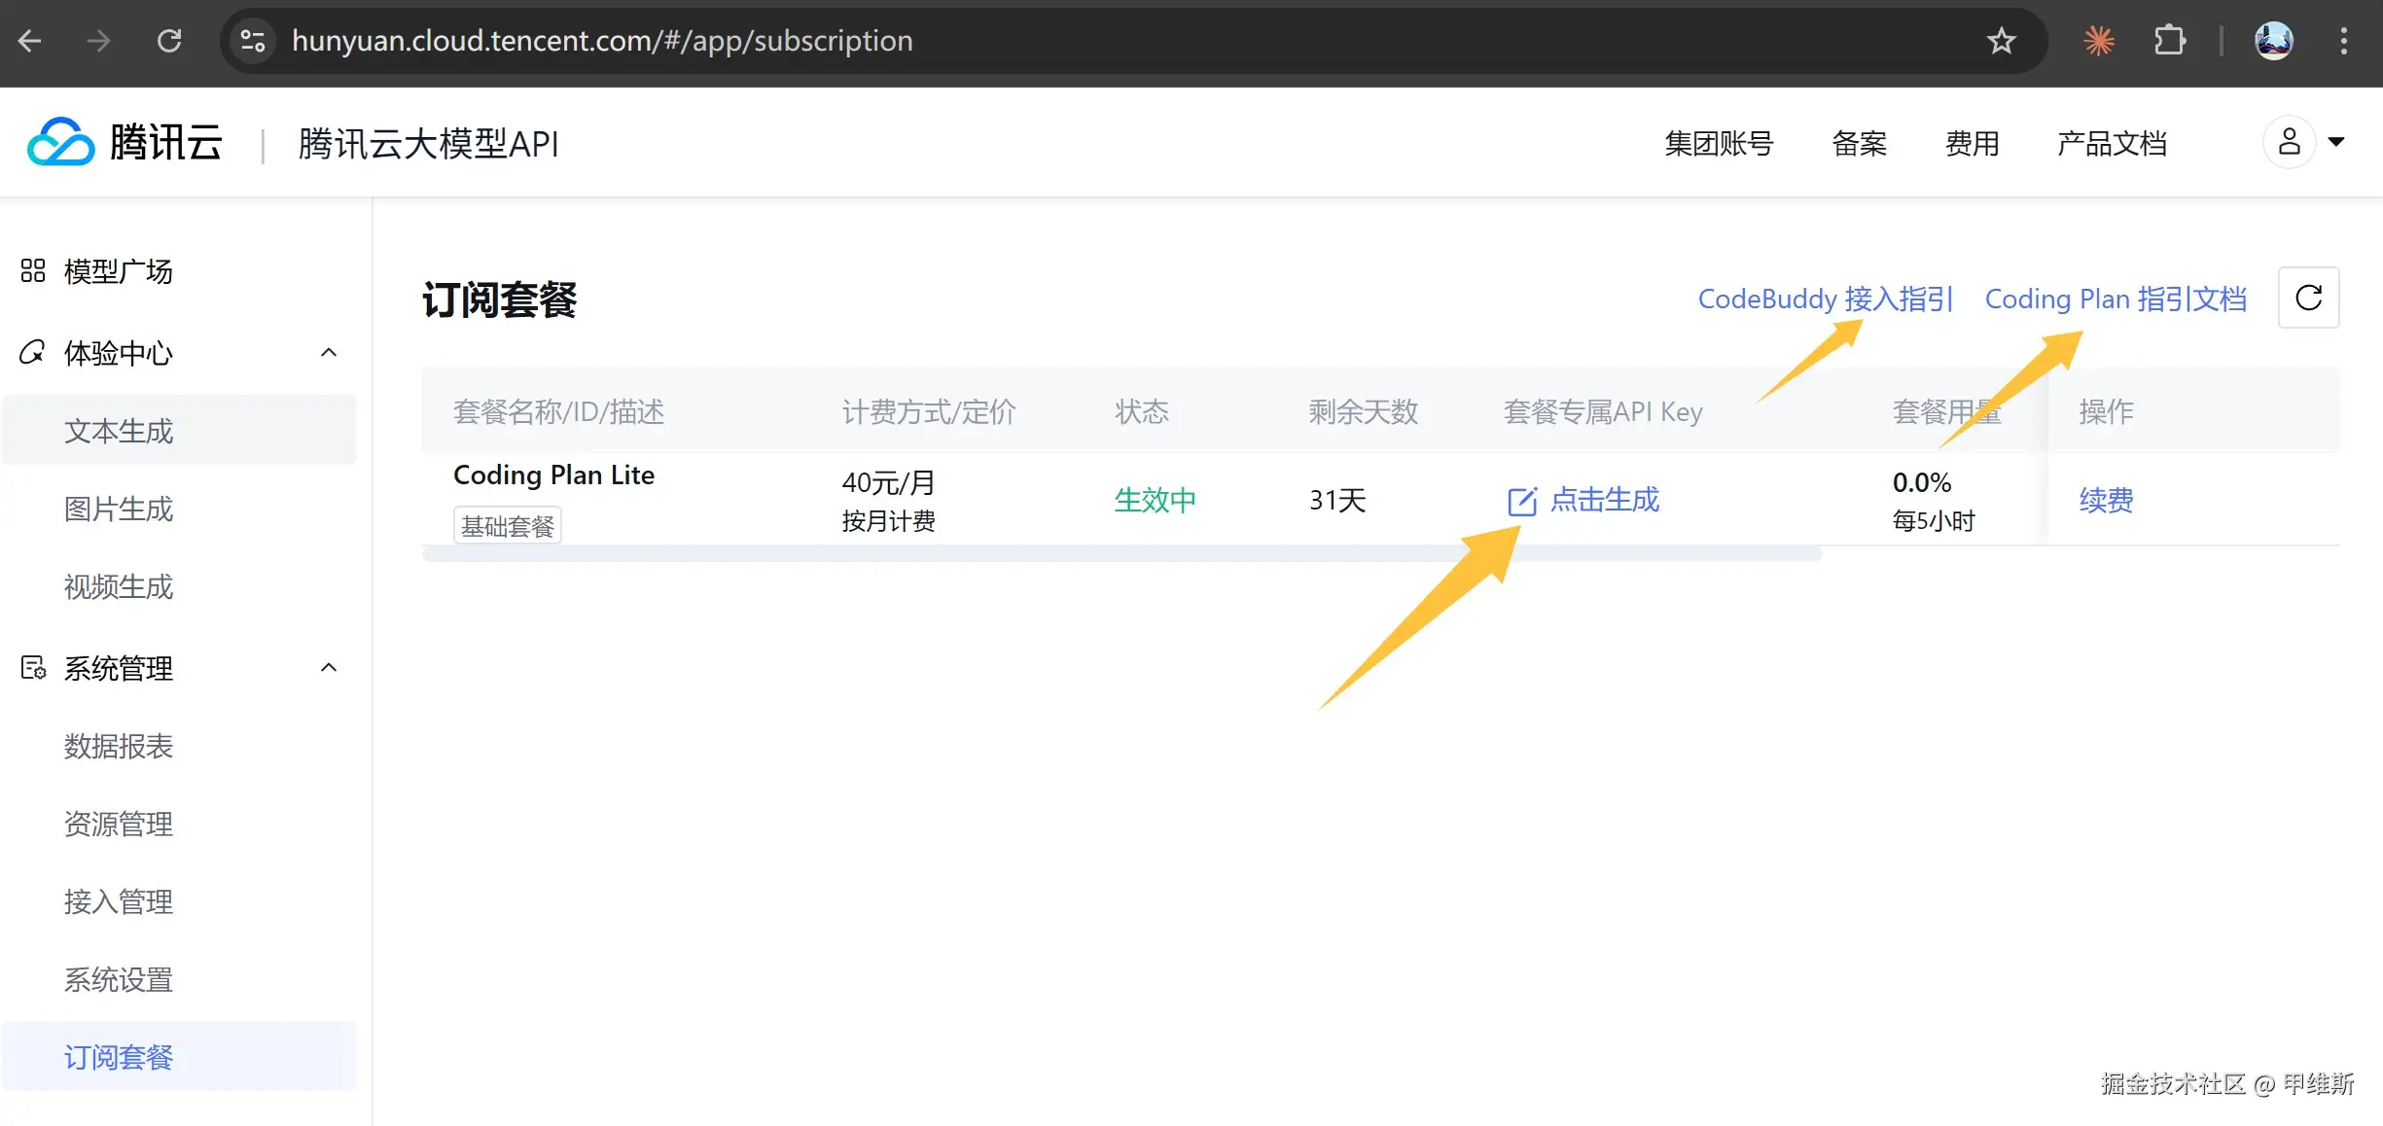Viewport: 2383px width, 1126px height.
Task: Click the site information icon in address bar
Action: pos(253,41)
